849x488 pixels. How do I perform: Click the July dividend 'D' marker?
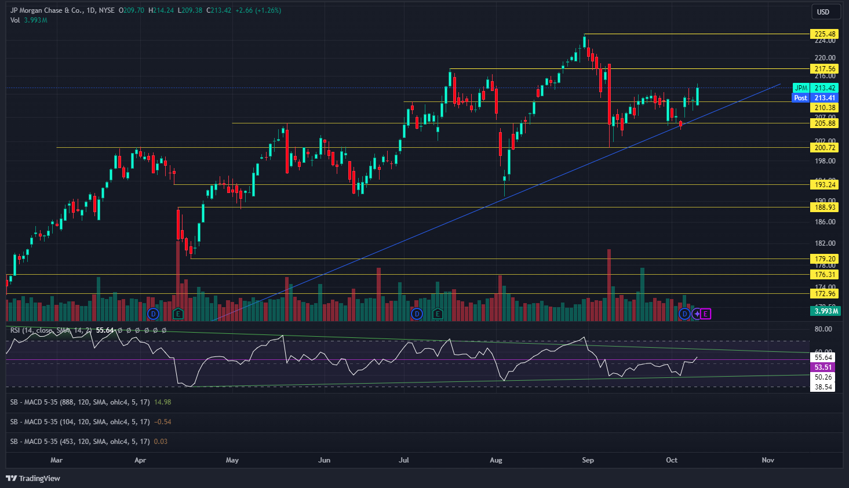(x=416, y=314)
